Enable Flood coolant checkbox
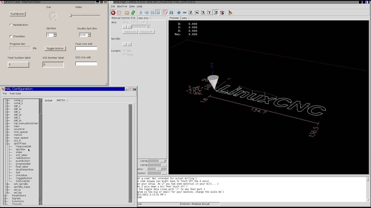Image resolution: width=371 pixels, height=208 pixels. (x=125, y=55)
